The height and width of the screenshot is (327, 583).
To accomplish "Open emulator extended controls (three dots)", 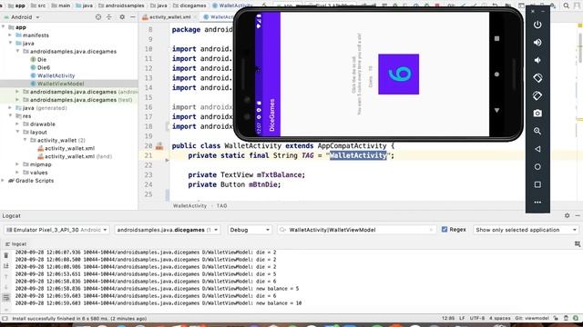I will click(537, 203).
